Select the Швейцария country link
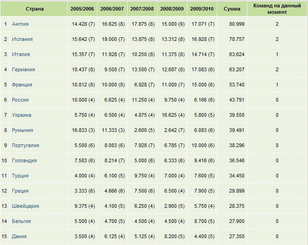This screenshot has height=245, width=308. click(x=25, y=206)
